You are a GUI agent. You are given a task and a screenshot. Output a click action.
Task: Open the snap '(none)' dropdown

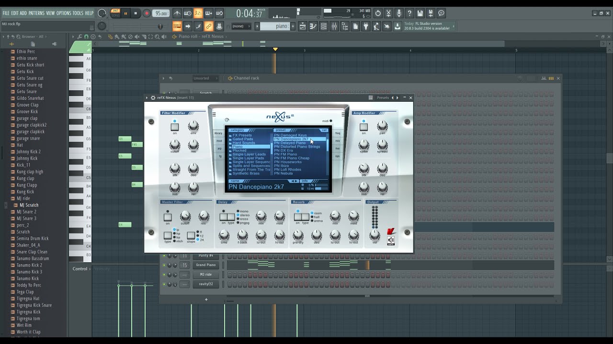(x=240, y=26)
